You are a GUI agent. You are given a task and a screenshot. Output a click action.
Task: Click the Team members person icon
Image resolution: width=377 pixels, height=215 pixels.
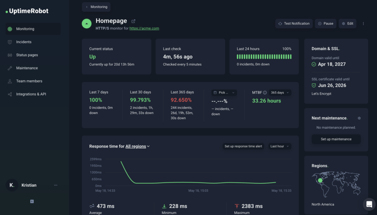point(10,81)
